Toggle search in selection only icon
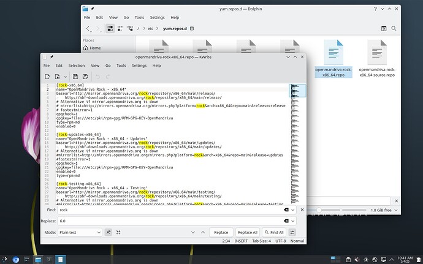423x264 pixels. point(118,232)
